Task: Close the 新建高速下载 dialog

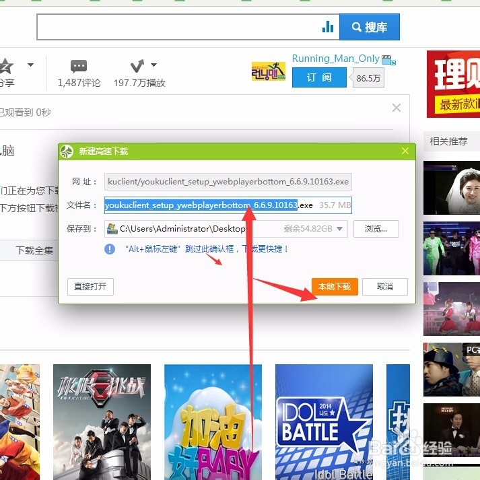Action: (x=405, y=151)
